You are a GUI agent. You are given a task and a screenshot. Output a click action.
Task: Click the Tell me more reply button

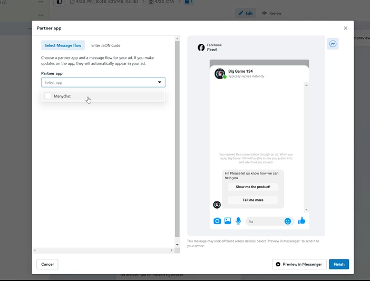252,200
